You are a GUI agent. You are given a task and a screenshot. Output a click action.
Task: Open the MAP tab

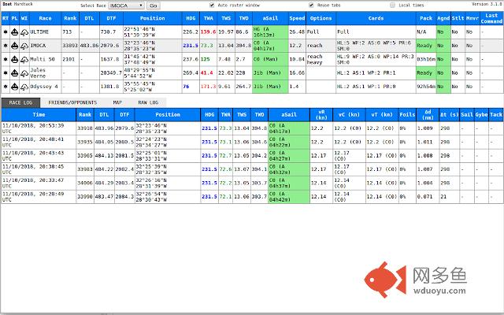pos(117,102)
